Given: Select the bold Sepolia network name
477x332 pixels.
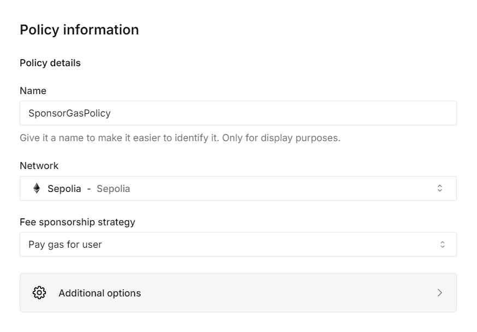Looking at the screenshot, I should (x=64, y=189).
